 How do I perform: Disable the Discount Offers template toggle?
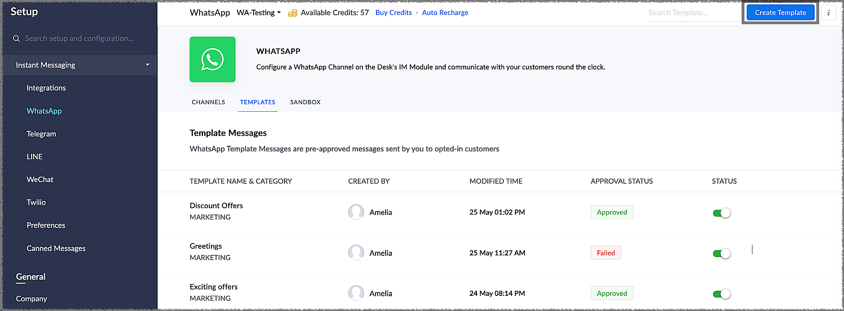coord(721,213)
